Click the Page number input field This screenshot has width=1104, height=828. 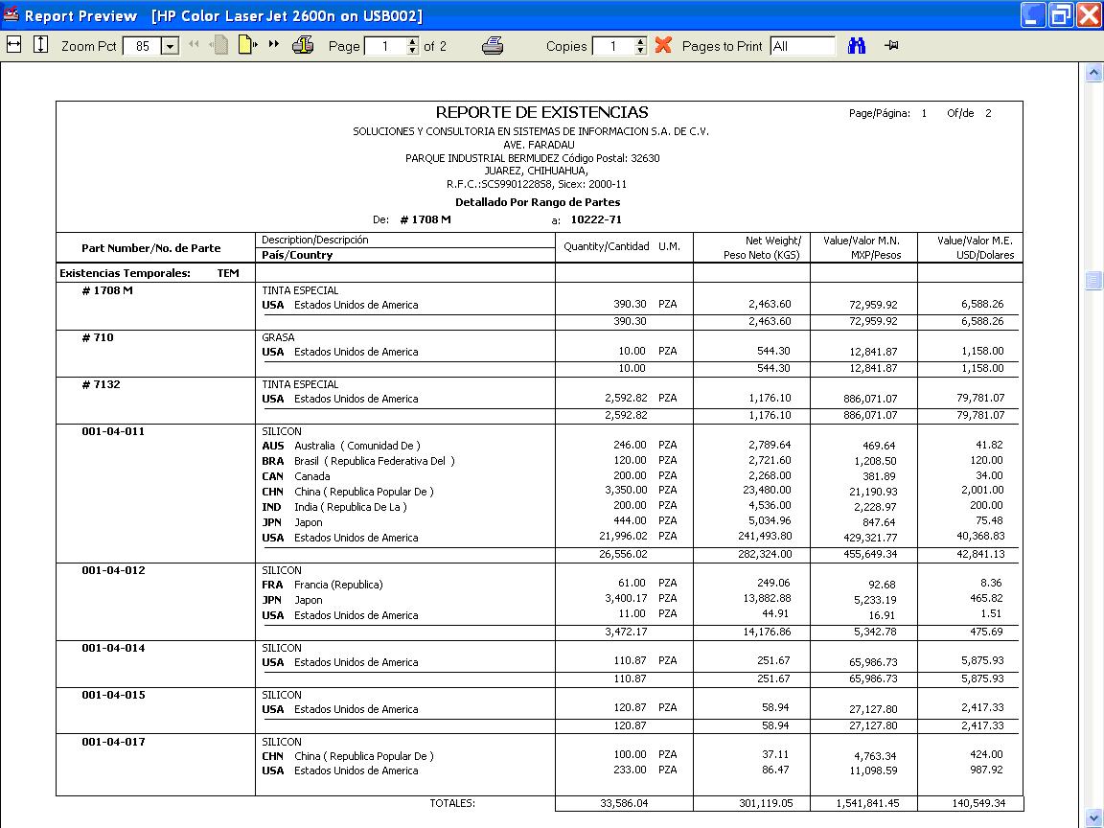(x=386, y=46)
